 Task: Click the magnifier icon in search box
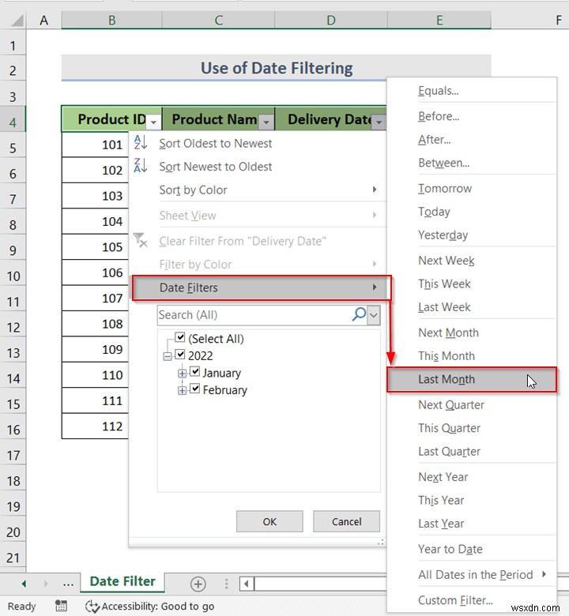click(x=359, y=314)
